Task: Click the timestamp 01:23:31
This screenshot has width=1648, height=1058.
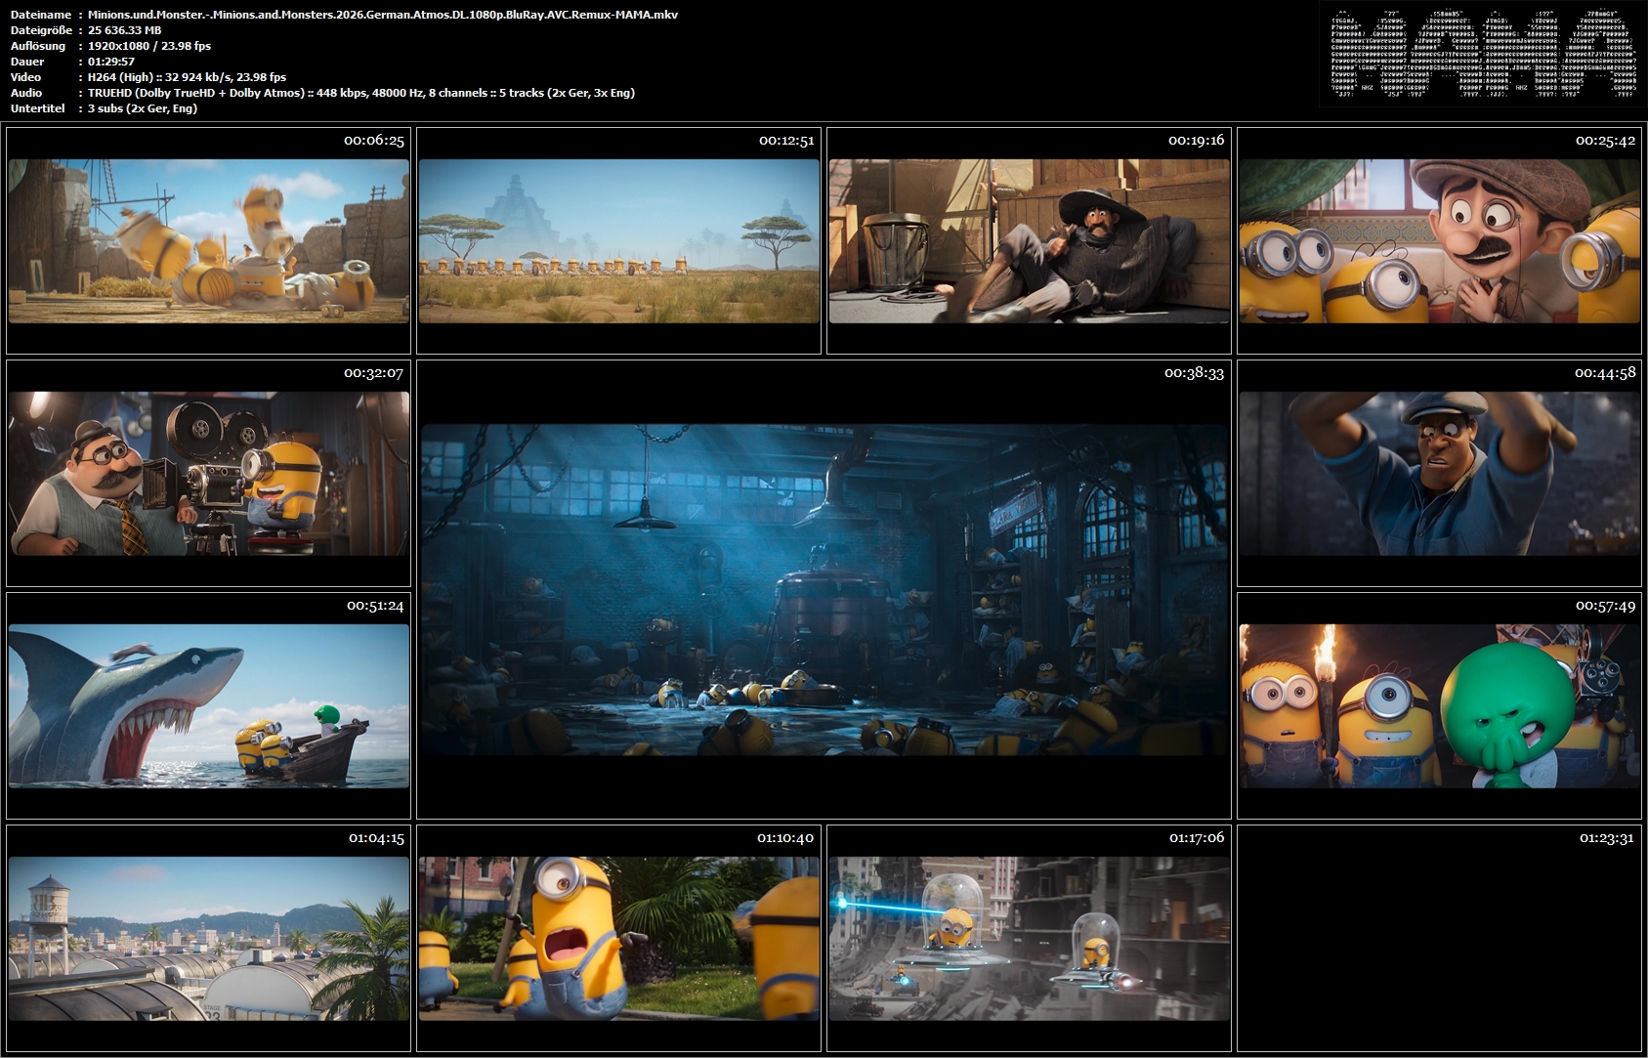Action: point(1604,838)
